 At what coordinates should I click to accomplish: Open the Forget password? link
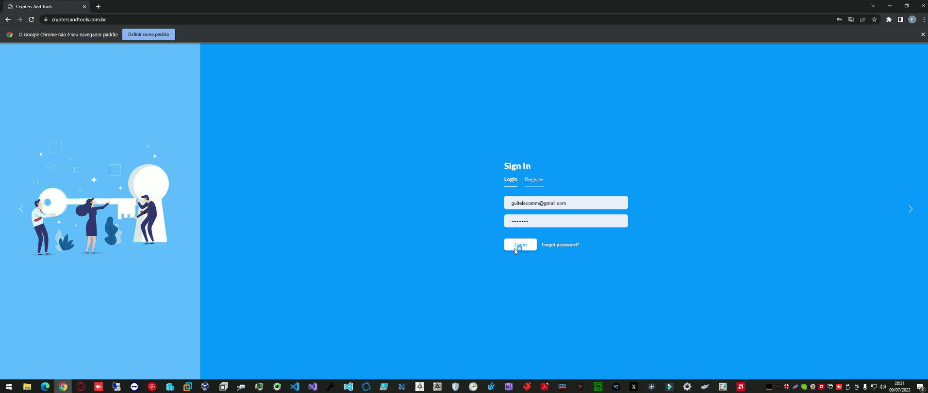point(560,245)
